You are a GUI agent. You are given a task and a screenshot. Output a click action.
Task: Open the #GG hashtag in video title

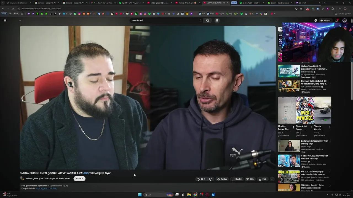click(x=86, y=173)
